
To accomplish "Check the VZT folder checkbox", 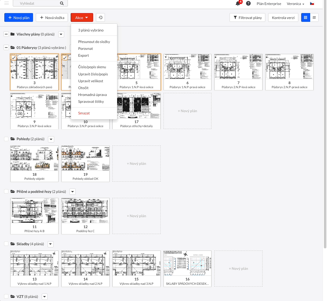I will pyautogui.click(x=6, y=296).
